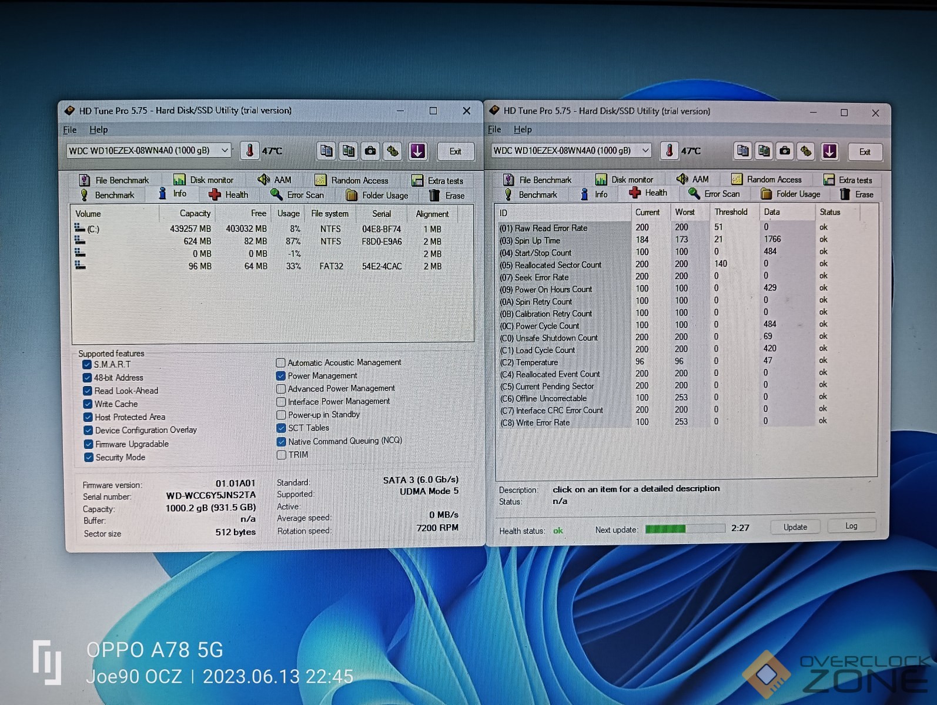937x705 pixels.
Task: Enable the TRIM checkbox
Action: coord(282,455)
